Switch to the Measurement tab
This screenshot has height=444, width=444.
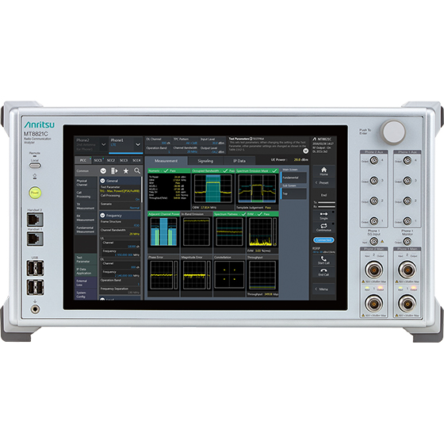pyautogui.click(x=166, y=161)
